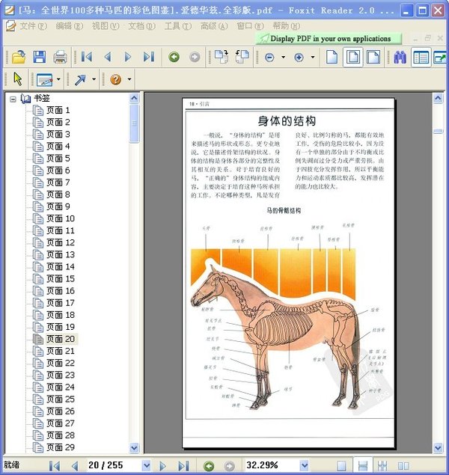
Task: Open a file with the folder icon
Action: pyautogui.click(x=19, y=57)
